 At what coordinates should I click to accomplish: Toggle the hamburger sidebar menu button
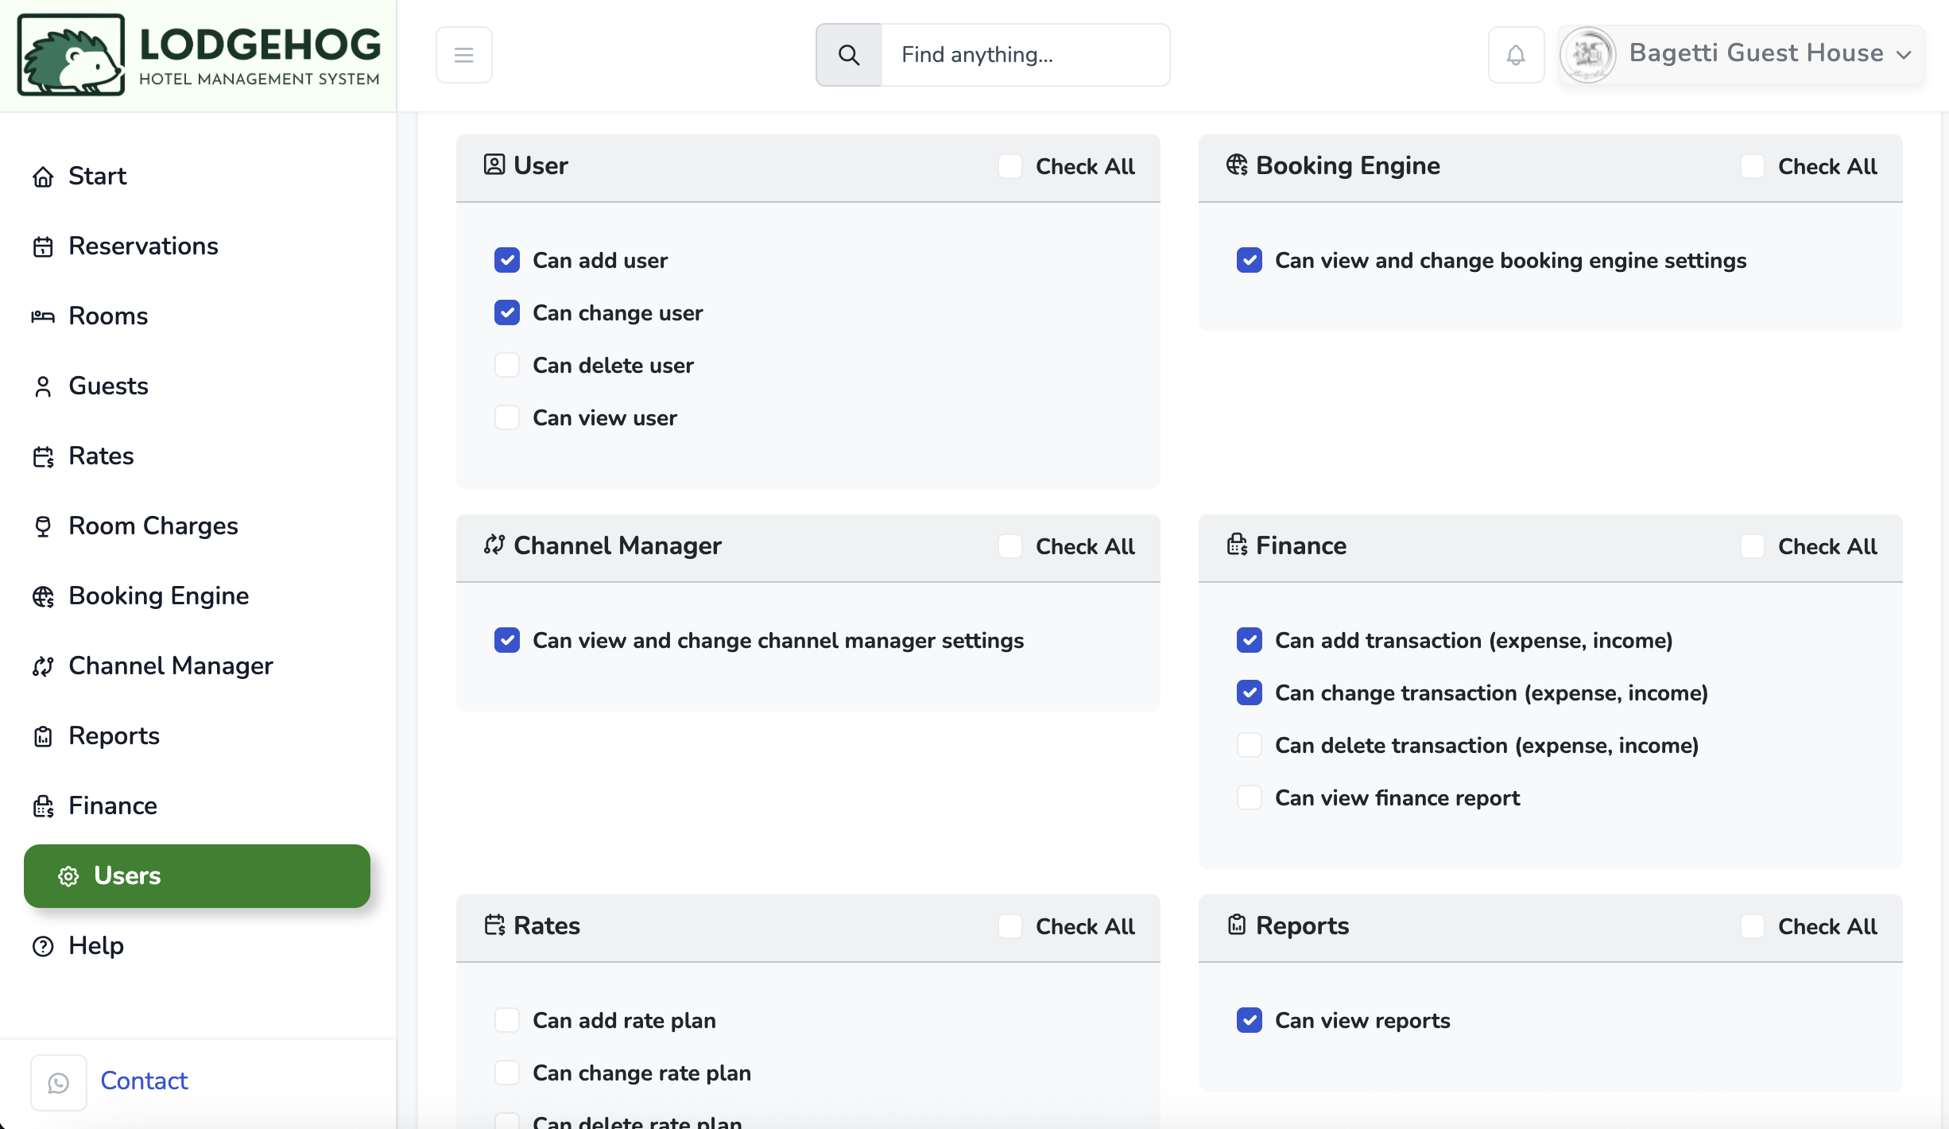pos(463,55)
